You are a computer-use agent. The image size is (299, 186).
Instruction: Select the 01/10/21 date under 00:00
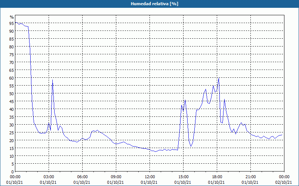click(x=15, y=182)
